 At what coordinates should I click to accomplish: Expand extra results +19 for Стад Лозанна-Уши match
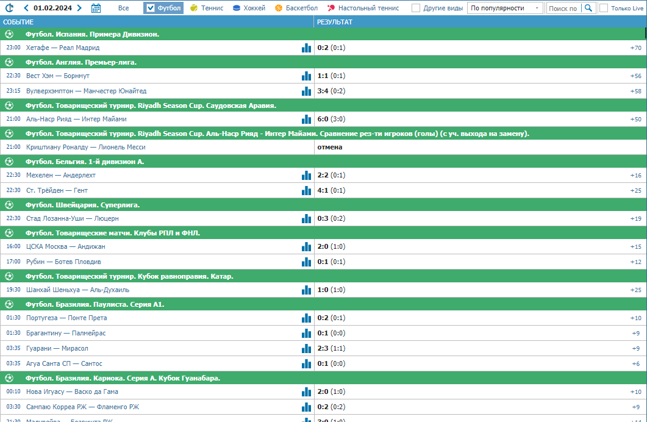(x=636, y=219)
